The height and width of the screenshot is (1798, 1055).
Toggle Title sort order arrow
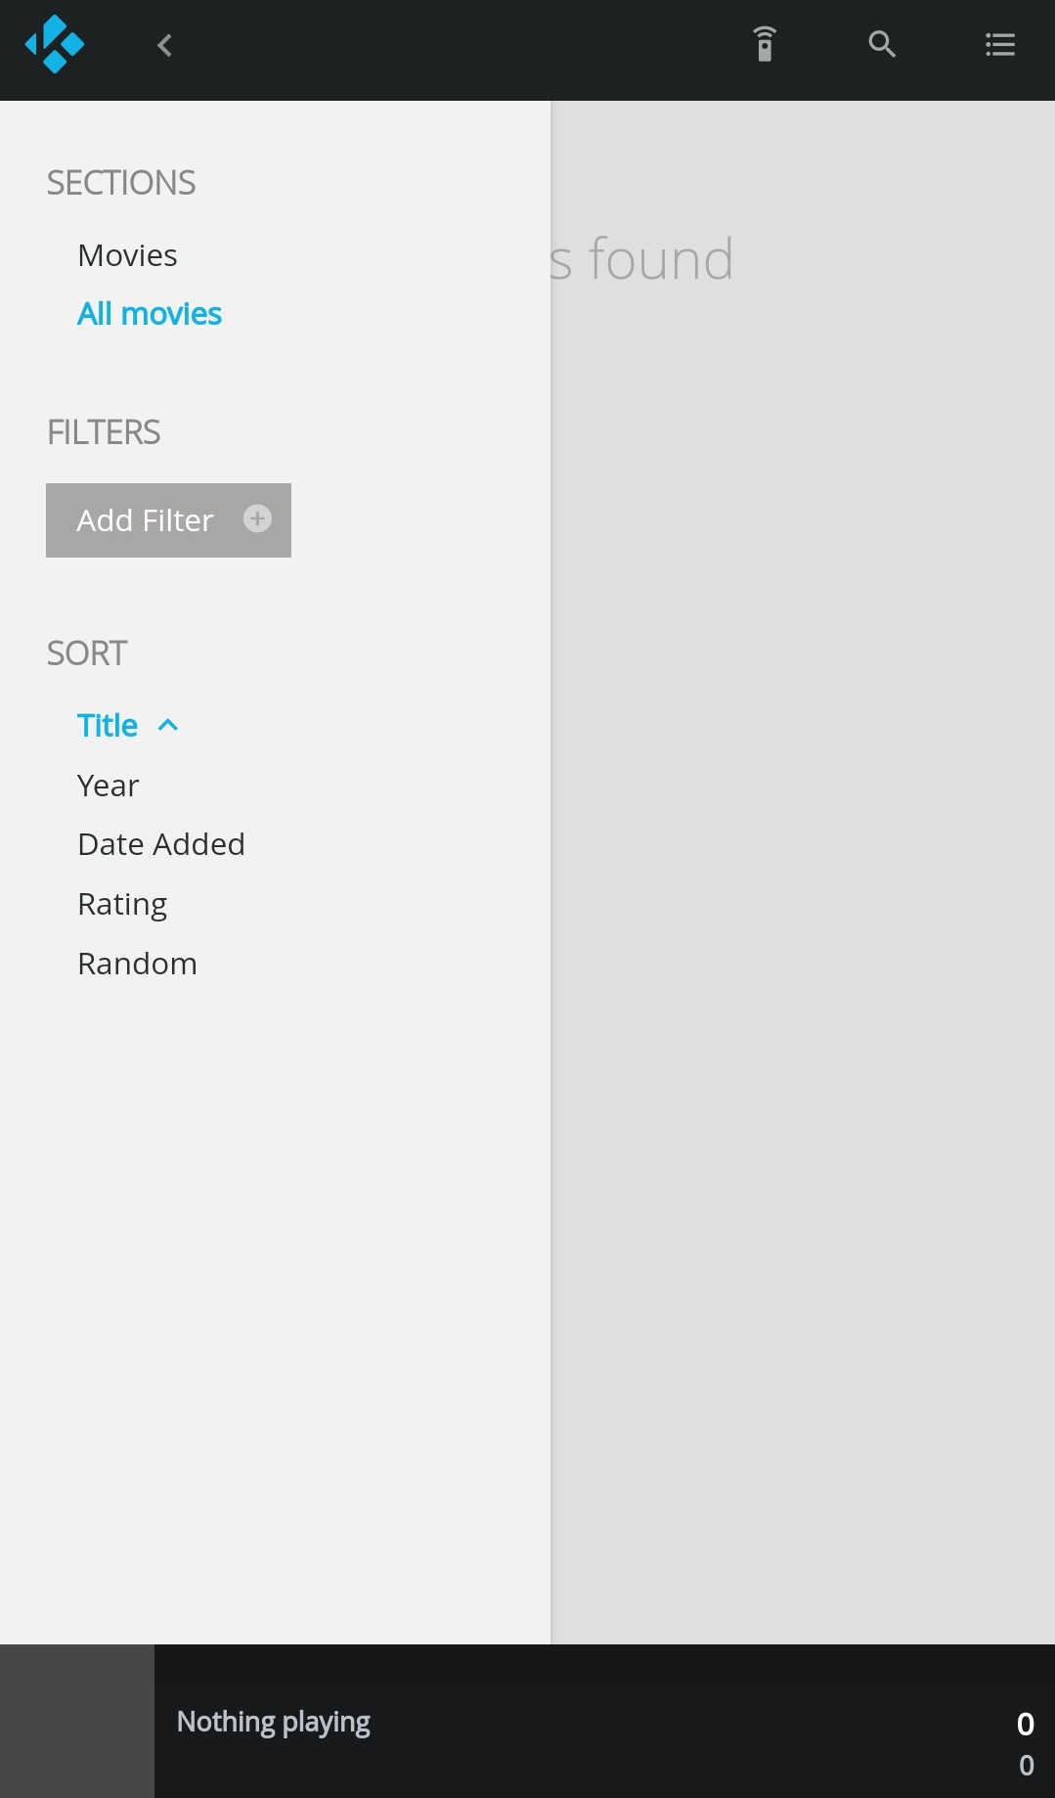coord(168,725)
